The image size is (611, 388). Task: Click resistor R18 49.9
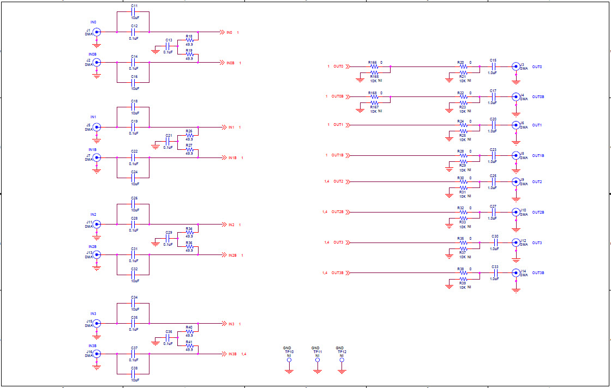[188, 39]
